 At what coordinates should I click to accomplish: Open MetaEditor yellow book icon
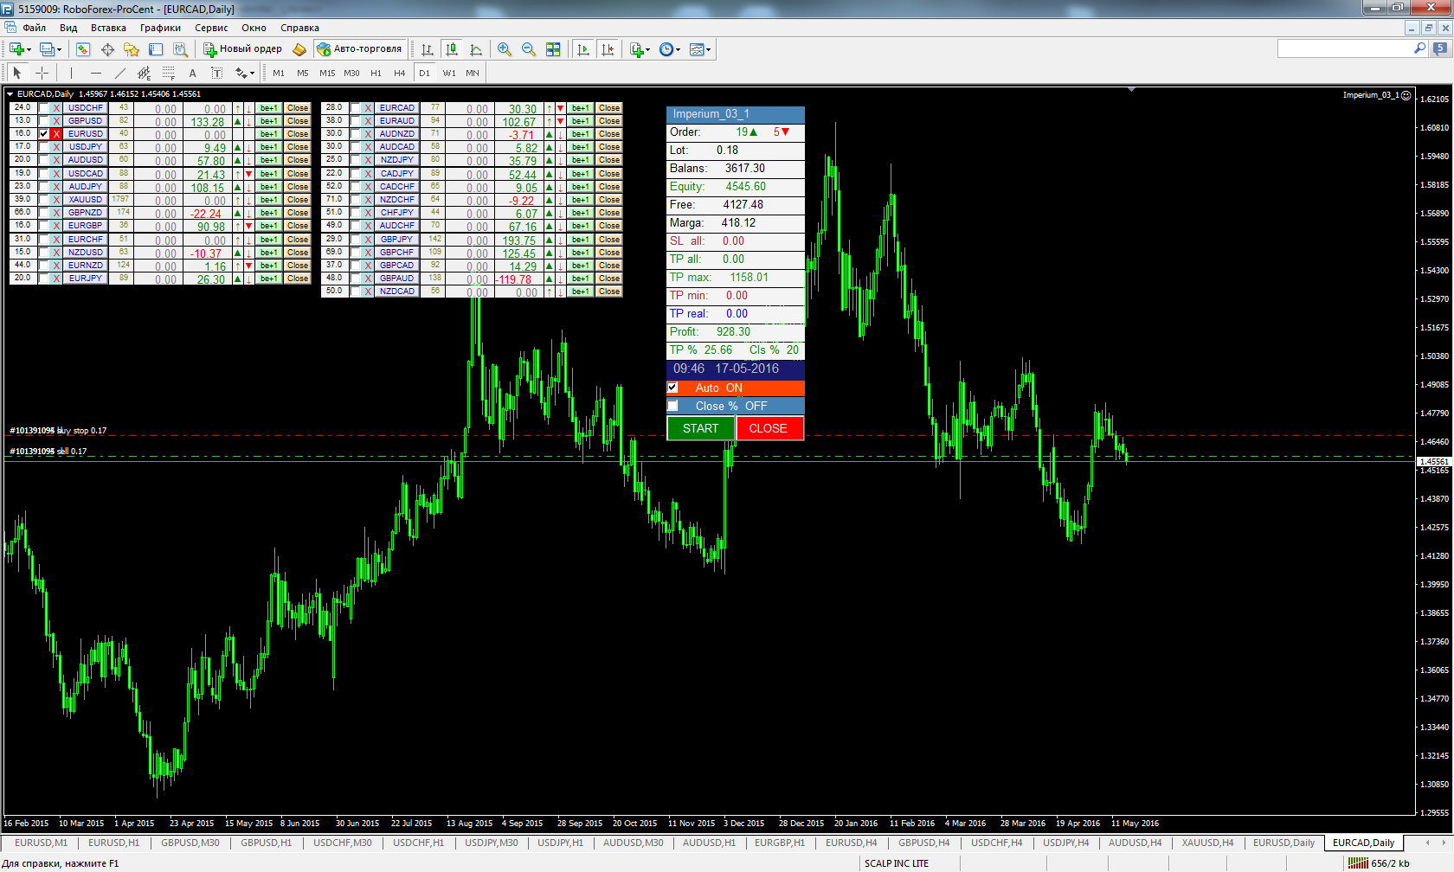tap(299, 49)
